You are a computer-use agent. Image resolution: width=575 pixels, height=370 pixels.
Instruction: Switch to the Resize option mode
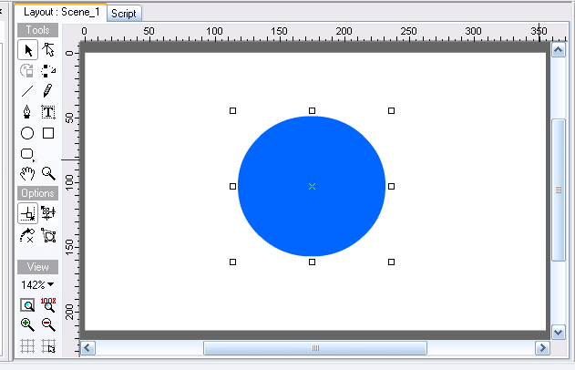(x=48, y=213)
